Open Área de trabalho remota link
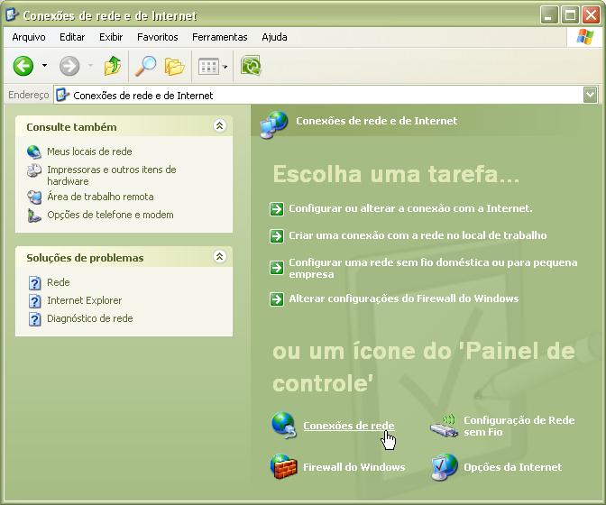The height and width of the screenshot is (505, 606). [100, 197]
